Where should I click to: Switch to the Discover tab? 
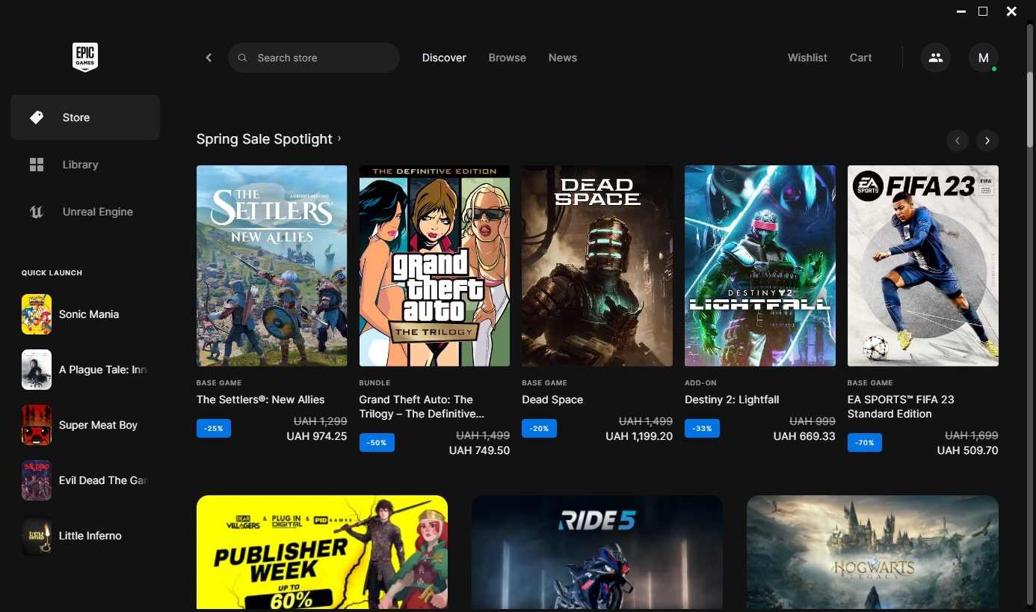coord(444,58)
